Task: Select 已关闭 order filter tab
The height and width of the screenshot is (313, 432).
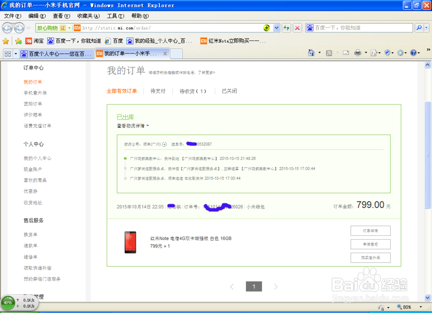Action: (x=229, y=91)
